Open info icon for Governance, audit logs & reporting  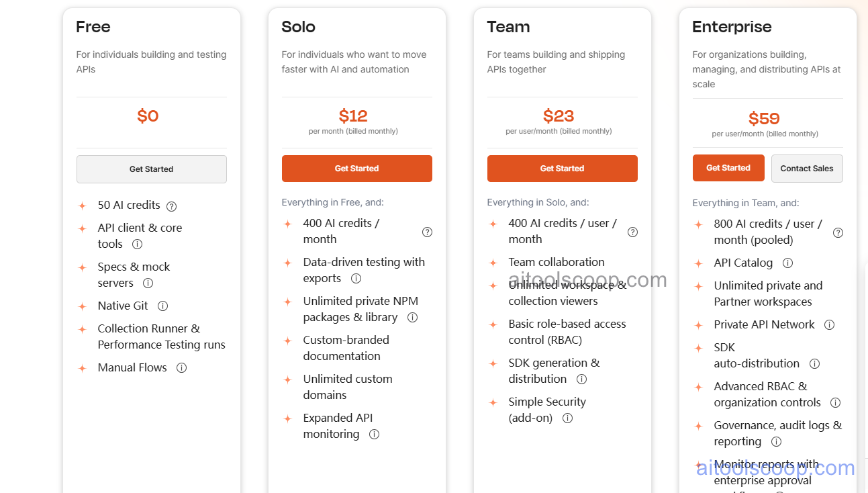776,442
